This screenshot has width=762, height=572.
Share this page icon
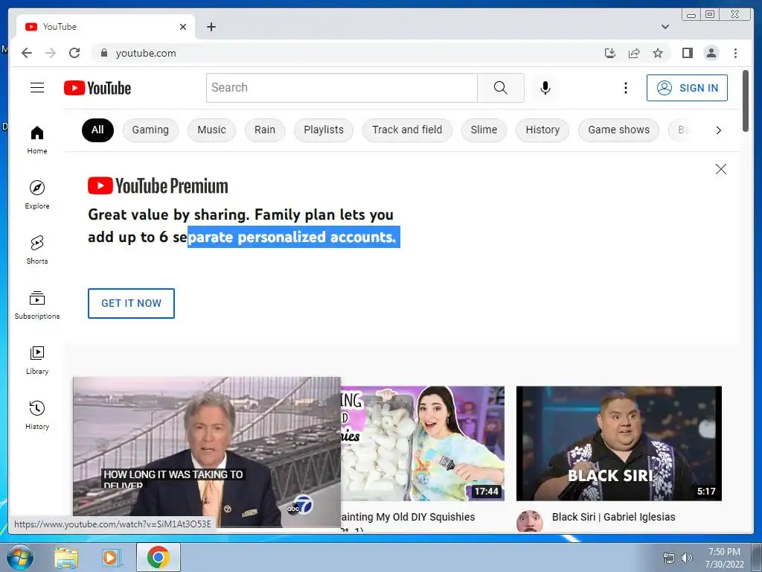(634, 53)
